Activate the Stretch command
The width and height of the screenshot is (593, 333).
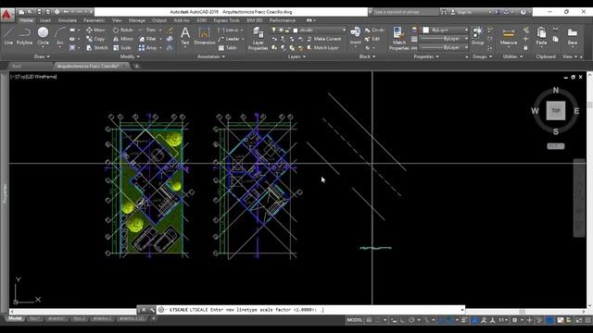tap(96, 48)
